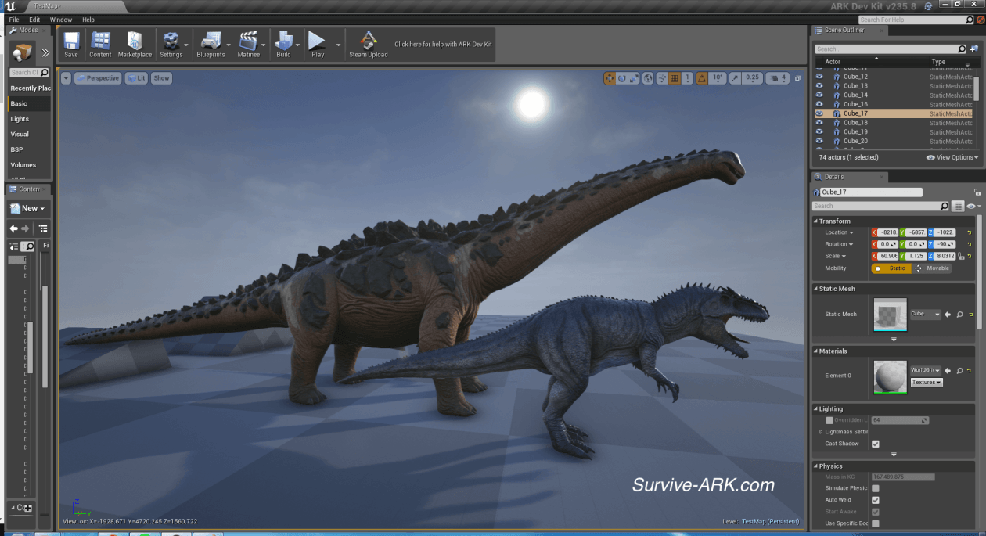Hide Cube_18 using its eye icon
The width and height of the screenshot is (986, 536).
point(819,123)
